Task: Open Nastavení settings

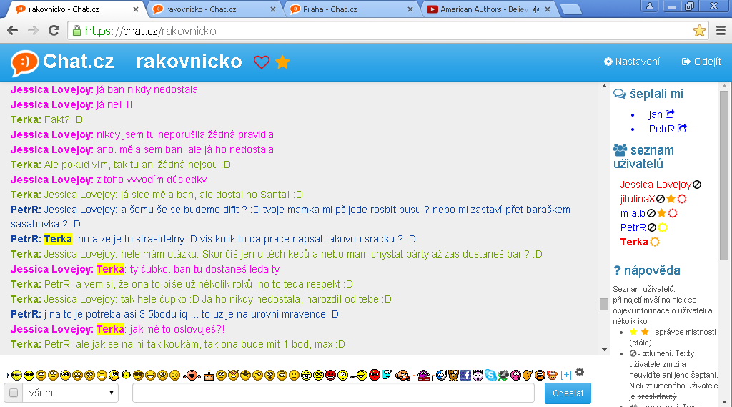Action: point(632,62)
